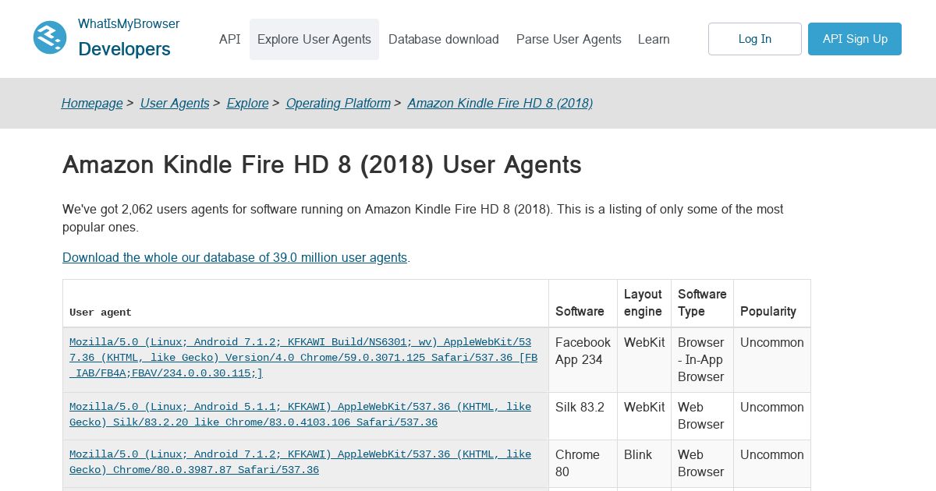The height and width of the screenshot is (491, 936).
Task: Click the 'Software Type' column header
Action: (702, 303)
